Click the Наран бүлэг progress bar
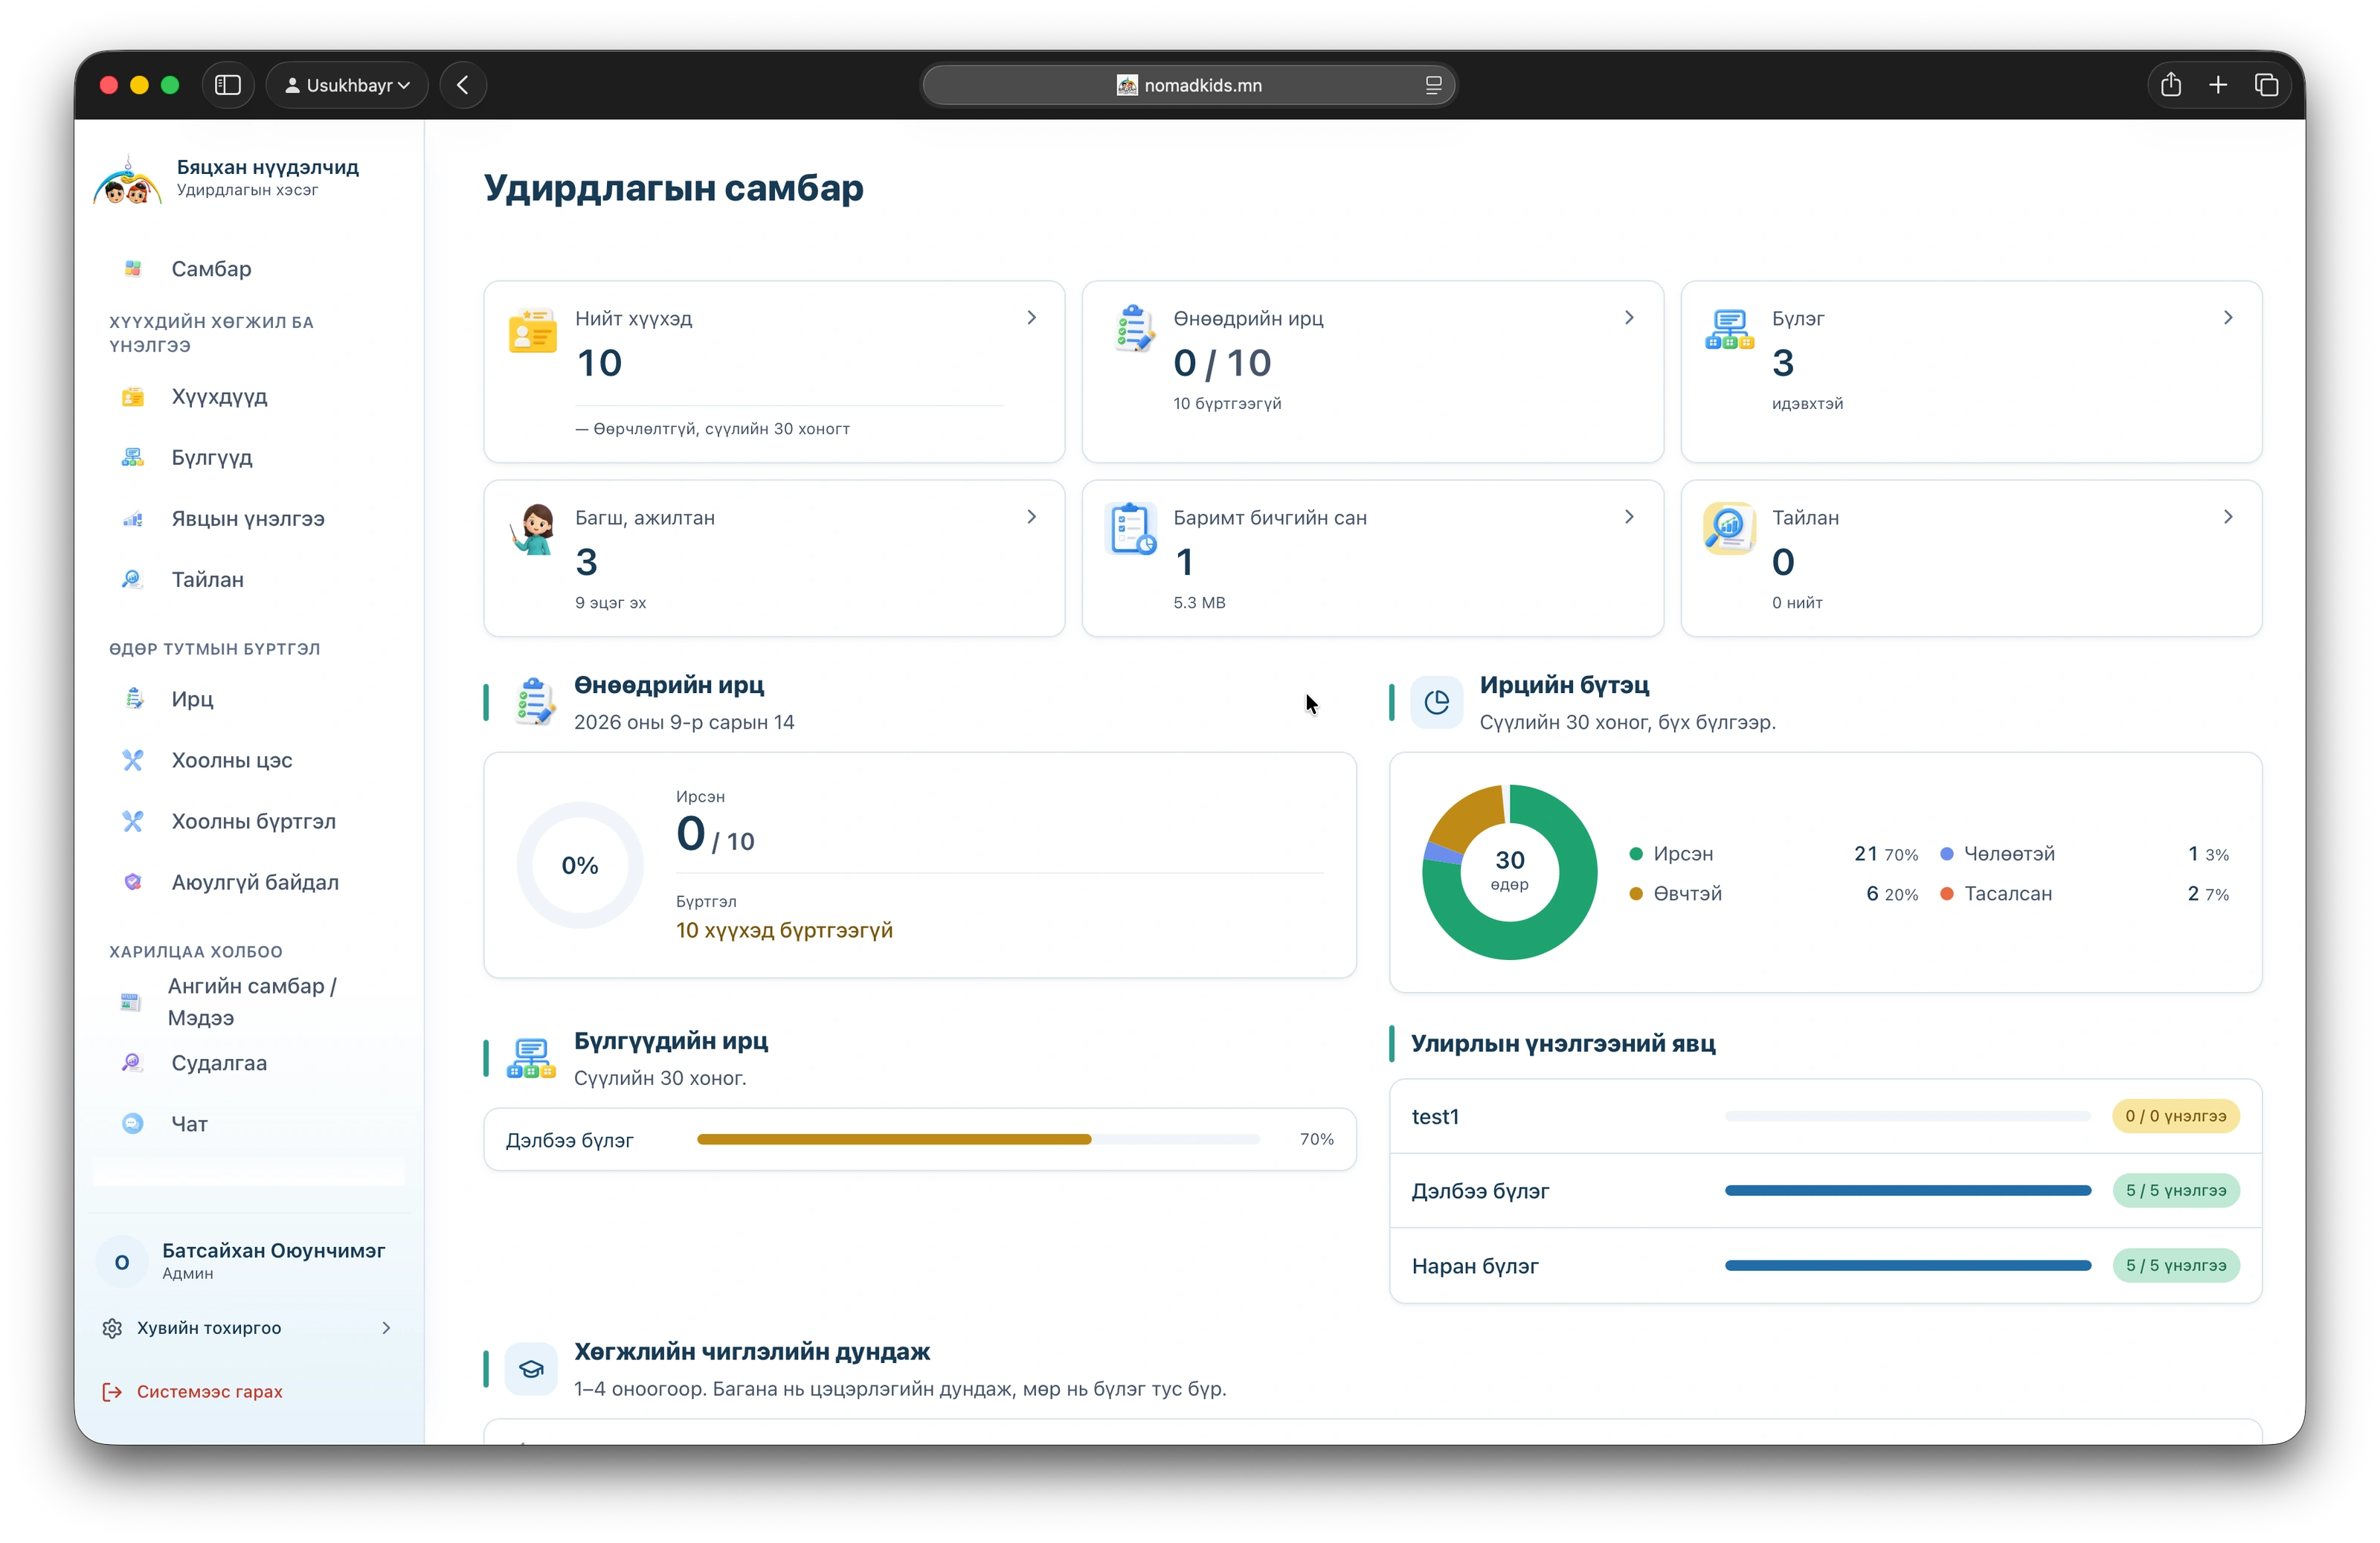This screenshot has height=1543, width=2380. pos(1907,1266)
